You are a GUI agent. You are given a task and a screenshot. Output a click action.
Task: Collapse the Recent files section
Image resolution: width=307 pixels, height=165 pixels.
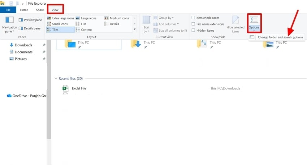click(56, 78)
